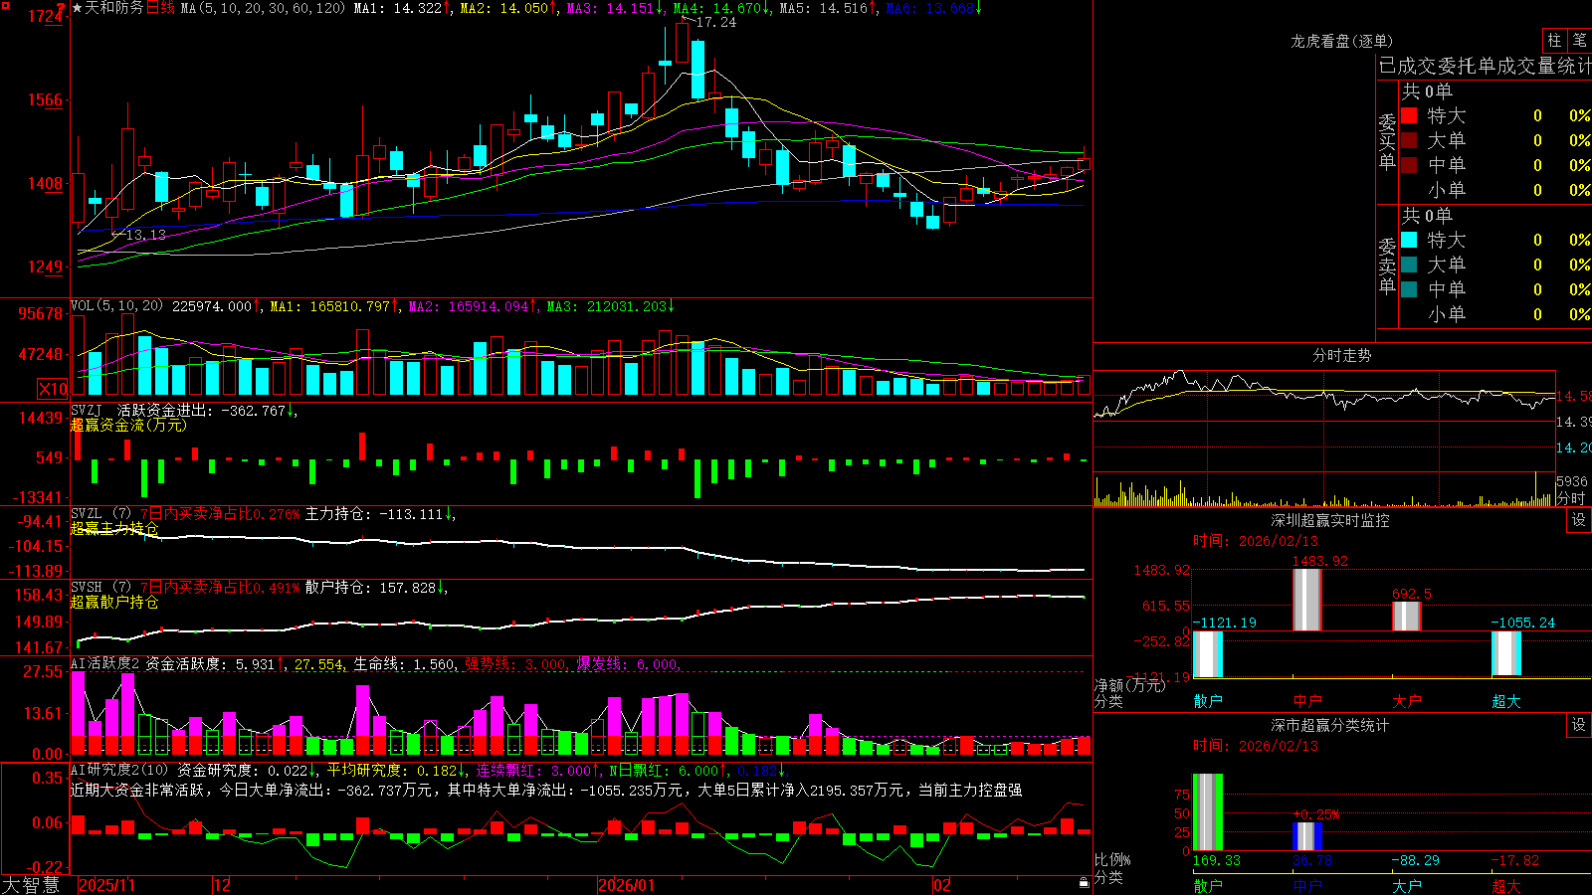Screen dimensions: 1592x895
Task: Open the MA(5,10,20,30,60,120) parameter label
Action: [x=263, y=8]
